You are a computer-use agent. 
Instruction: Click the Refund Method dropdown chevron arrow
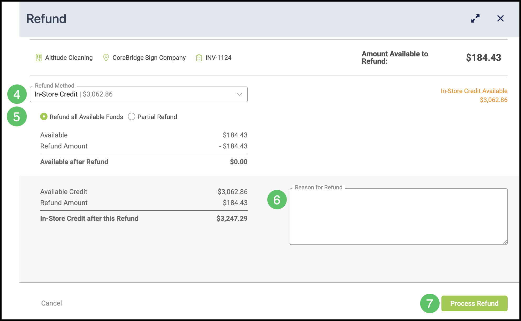coord(239,94)
